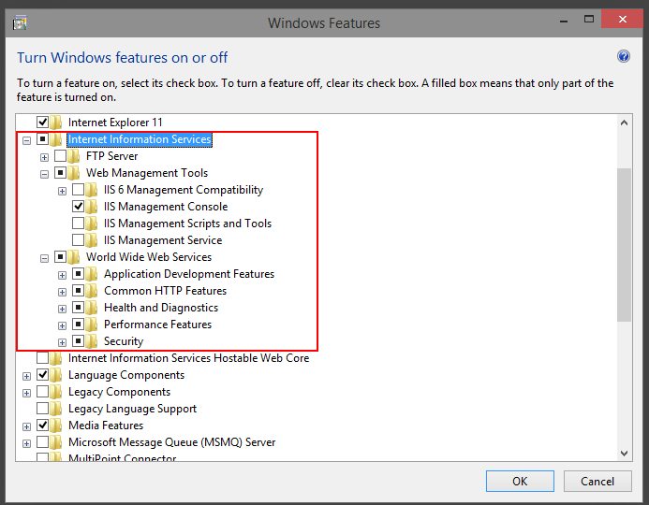
Task: Select the Common HTTP Features item
Action: [x=165, y=291]
